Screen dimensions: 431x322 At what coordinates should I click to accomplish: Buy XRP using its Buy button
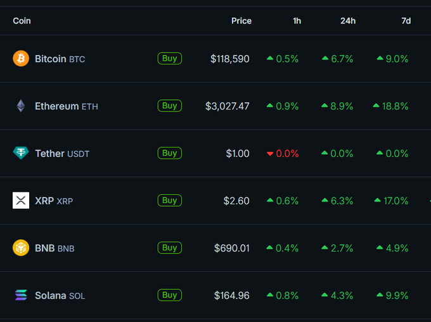click(x=169, y=201)
